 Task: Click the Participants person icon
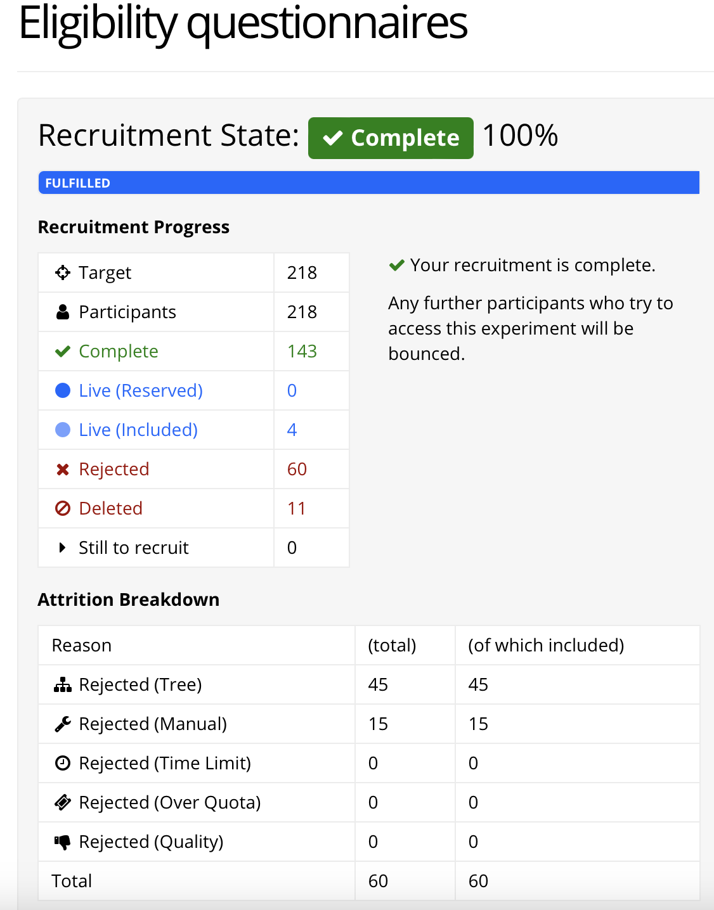click(63, 312)
